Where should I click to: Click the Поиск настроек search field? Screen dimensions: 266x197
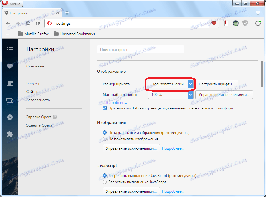(x=141, y=49)
